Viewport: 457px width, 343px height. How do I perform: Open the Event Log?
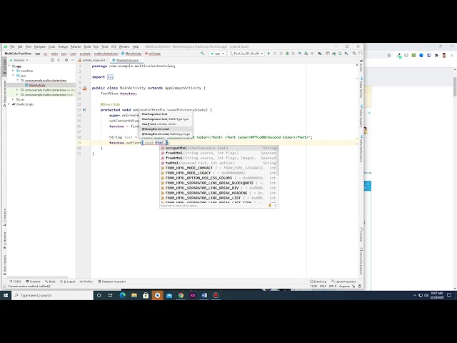318,282
